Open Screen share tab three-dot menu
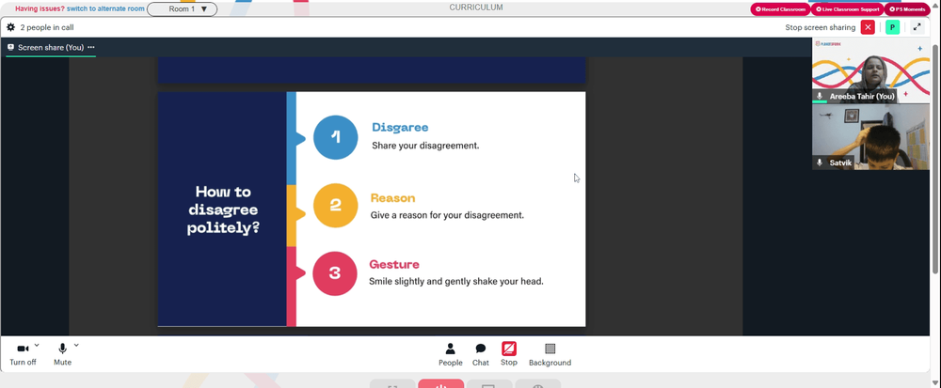 pyautogui.click(x=90, y=47)
